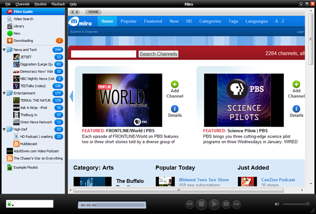Screen dimensions: 316x214
Task: Open the Help menu
Action: click(x=73, y=4)
